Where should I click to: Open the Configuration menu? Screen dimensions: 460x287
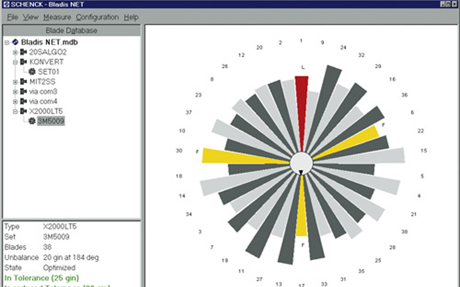(x=97, y=17)
